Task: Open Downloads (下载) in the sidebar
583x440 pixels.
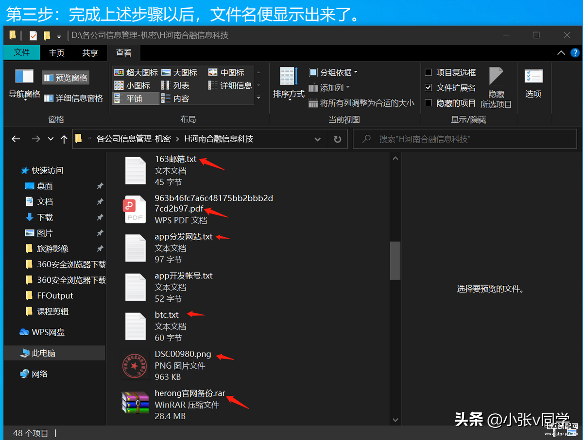Action: pyautogui.click(x=39, y=217)
